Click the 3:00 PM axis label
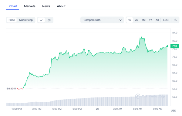 [37, 109]
